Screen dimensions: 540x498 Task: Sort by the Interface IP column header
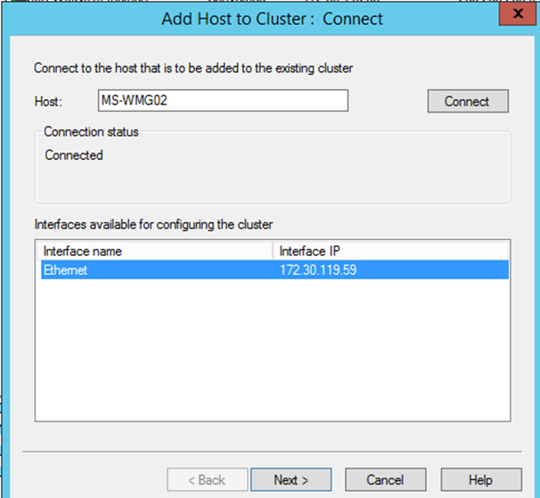[x=390, y=251]
